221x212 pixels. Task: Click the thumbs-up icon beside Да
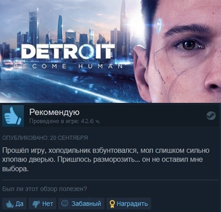[9, 204]
